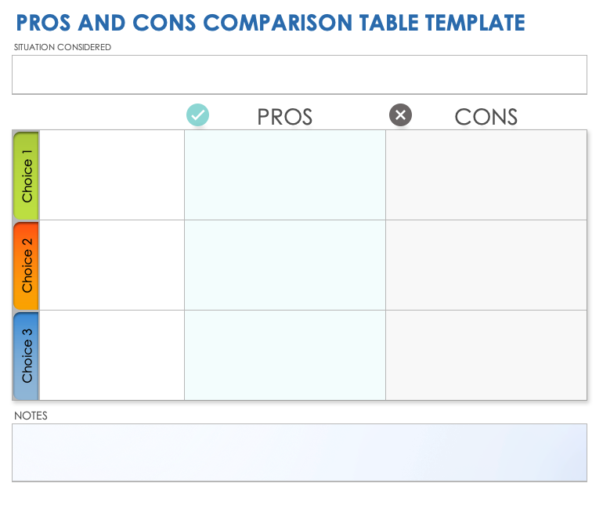Click the Cons cell for Choice 1

(486, 176)
